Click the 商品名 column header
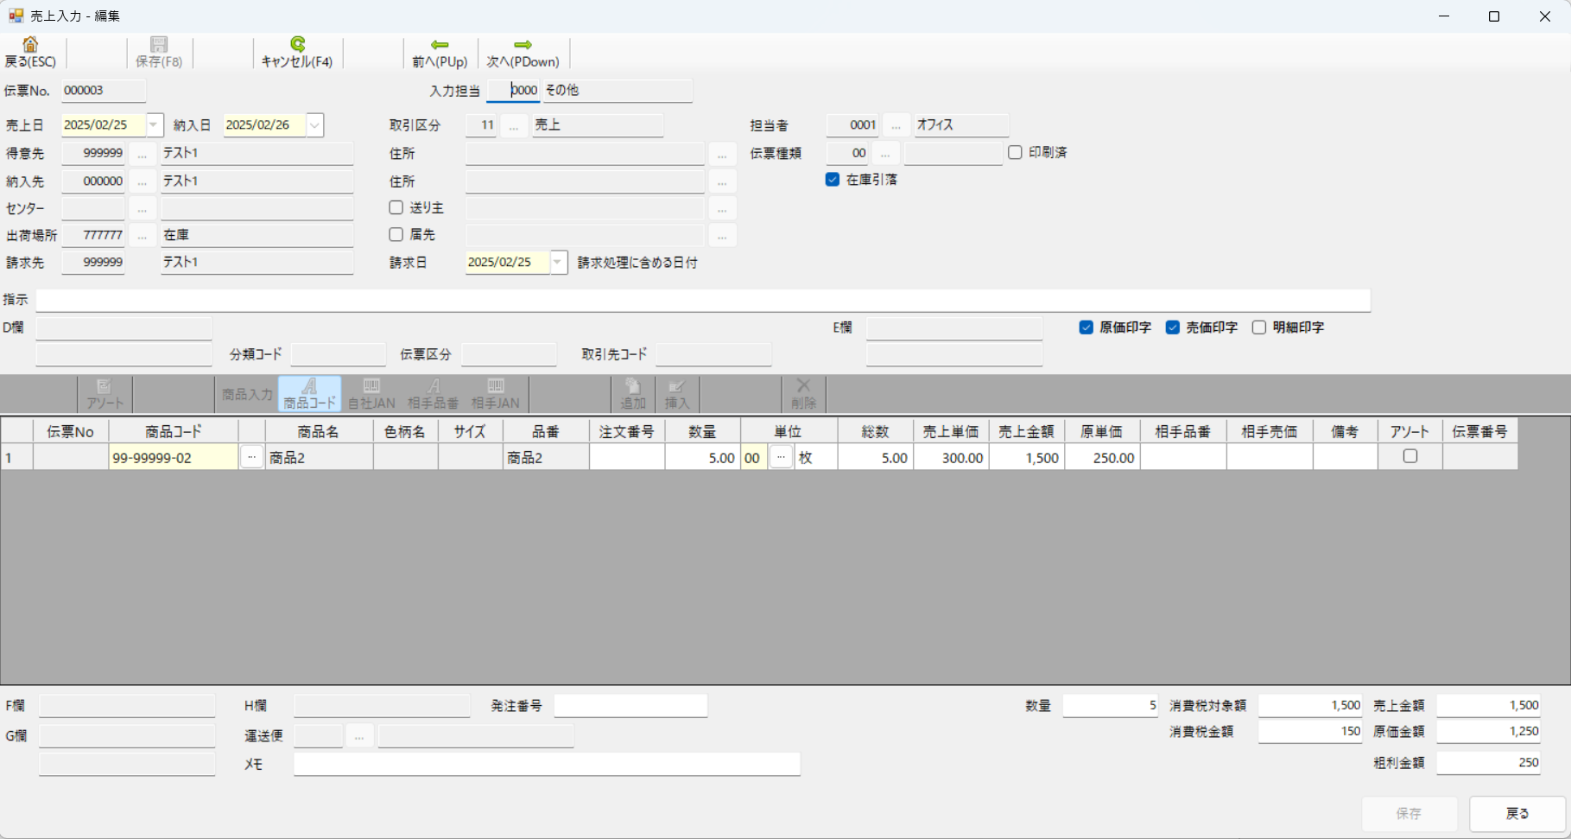This screenshot has width=1571, height=839. pyautogui.click(x=319, y=431)
